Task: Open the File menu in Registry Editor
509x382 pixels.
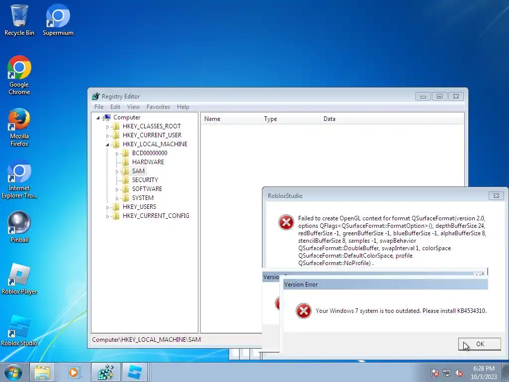Action: click(x=99, y=107)
